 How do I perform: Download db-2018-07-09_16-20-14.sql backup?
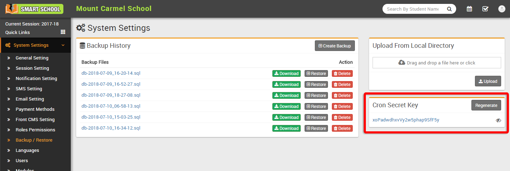coord(286,74)
